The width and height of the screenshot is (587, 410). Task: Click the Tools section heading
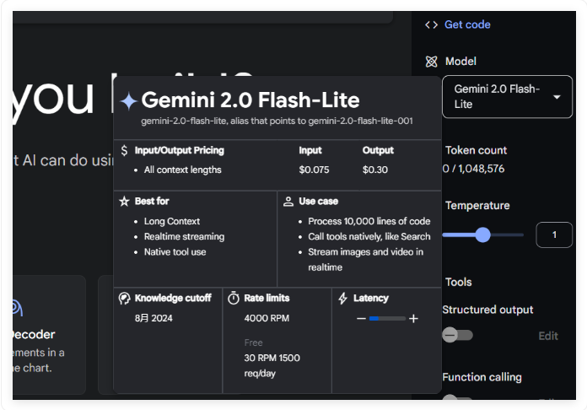[458, 282]
